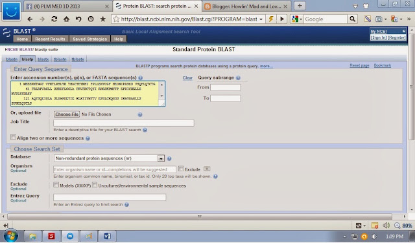Screen dimensions: 415x243
Task: Enable Align two or more sequences
Action: pyautogui.click(x=13, y=137)
